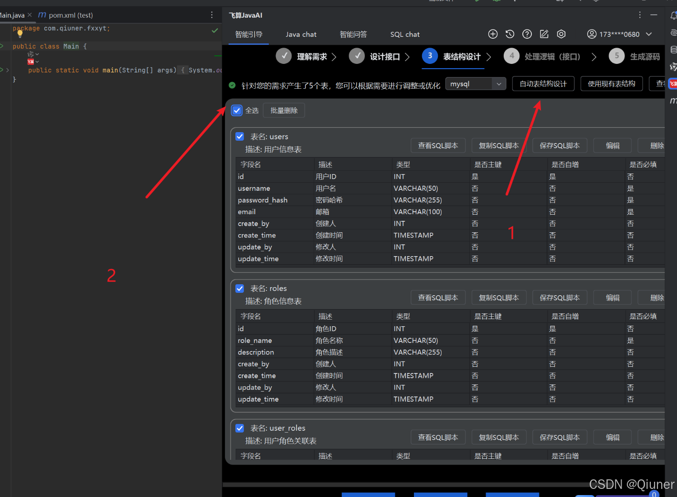Open the 飞算JavaAI panel options menu
This screenshot has height=497, width=677.
tap(640, 15)
